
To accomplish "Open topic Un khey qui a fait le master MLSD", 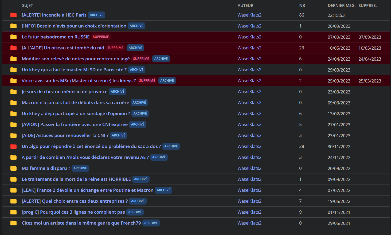I will pyautogui.click(x=74, y=70).
